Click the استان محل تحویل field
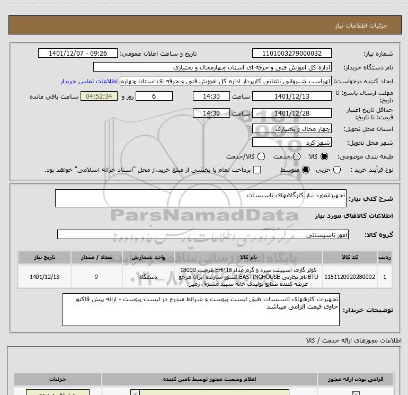Screen dimensions: 408x395 291,129
